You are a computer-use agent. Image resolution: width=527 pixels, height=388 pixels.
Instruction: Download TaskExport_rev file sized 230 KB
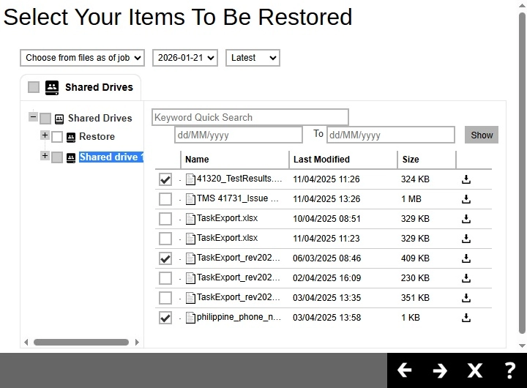click(466, 278)
